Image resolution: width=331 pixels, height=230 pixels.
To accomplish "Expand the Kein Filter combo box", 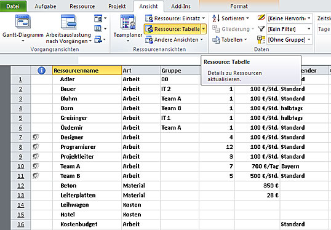I will pyautogui.click(x=289, y=29).
